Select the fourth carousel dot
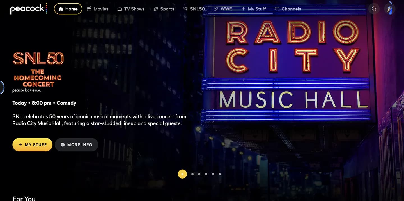The width and height of the screenshot is (404, 201). (x=206, y=174)
